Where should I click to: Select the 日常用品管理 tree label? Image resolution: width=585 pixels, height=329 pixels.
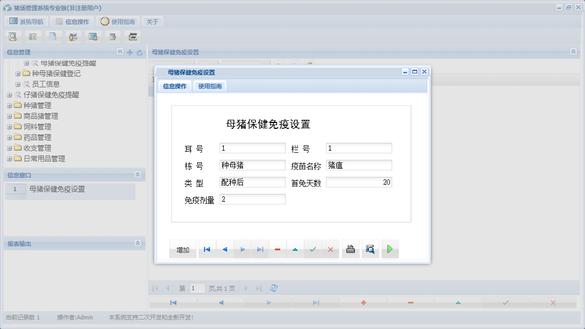pos(44,159)
